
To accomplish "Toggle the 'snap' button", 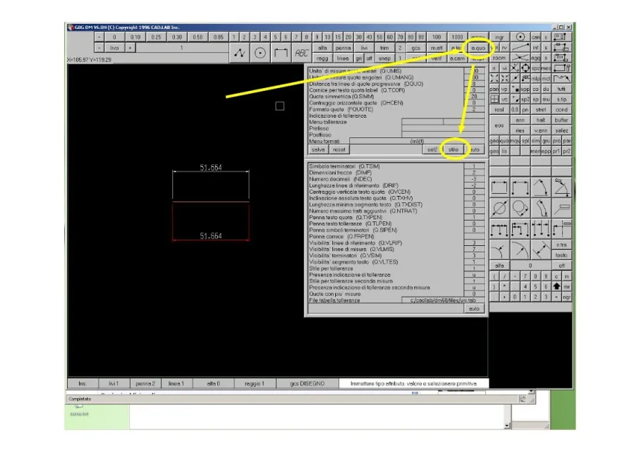I will (384, 58).
